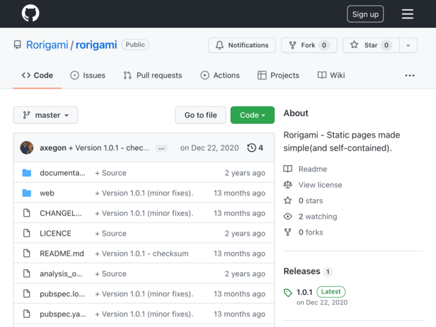Click the documenta... folder icon

tap(27, 172)
